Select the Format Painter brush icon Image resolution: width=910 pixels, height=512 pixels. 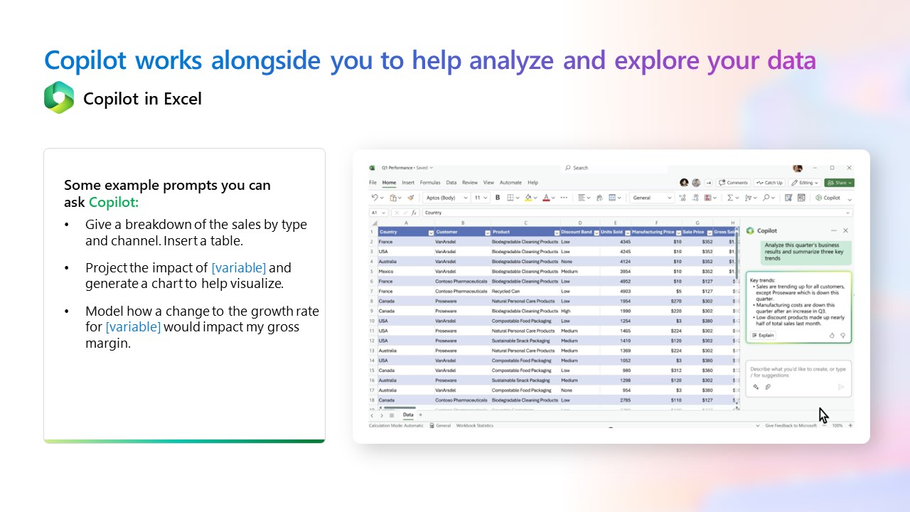[411, 198]
